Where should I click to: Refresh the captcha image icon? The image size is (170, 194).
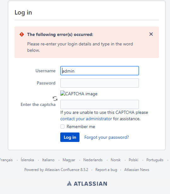click(x=55, y=99)
